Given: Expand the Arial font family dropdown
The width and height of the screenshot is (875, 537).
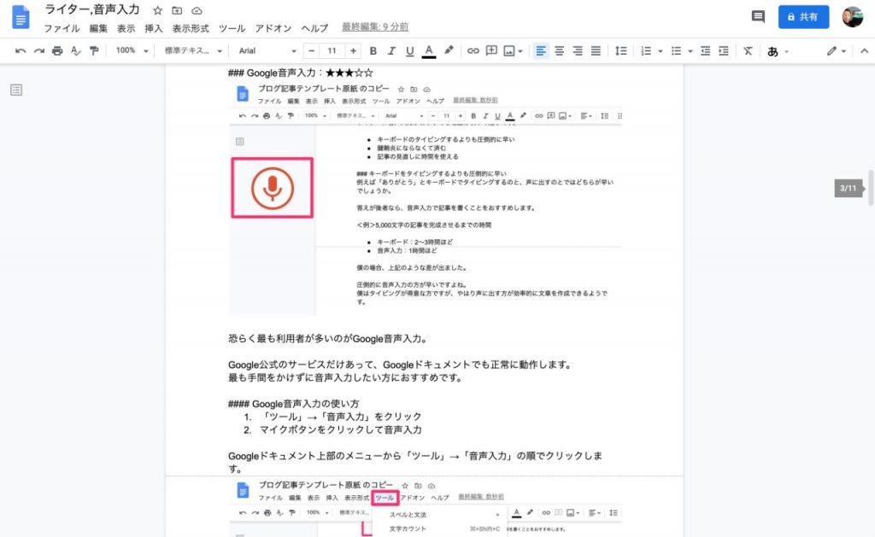Looking at the screenshot, I should coord(267,51).
